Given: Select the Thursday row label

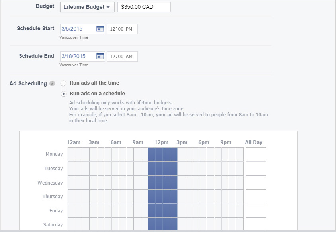Looking at the screenshot, I should [x=53, y=197].
